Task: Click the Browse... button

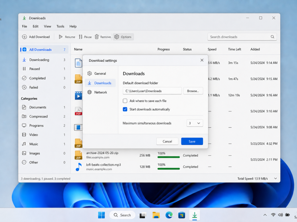Action: pyautogui.click(x=193, y=91)
